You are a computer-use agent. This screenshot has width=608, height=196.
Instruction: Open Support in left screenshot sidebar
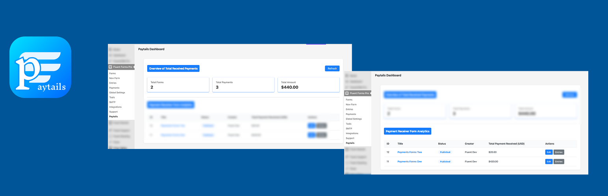pos(113,112)
